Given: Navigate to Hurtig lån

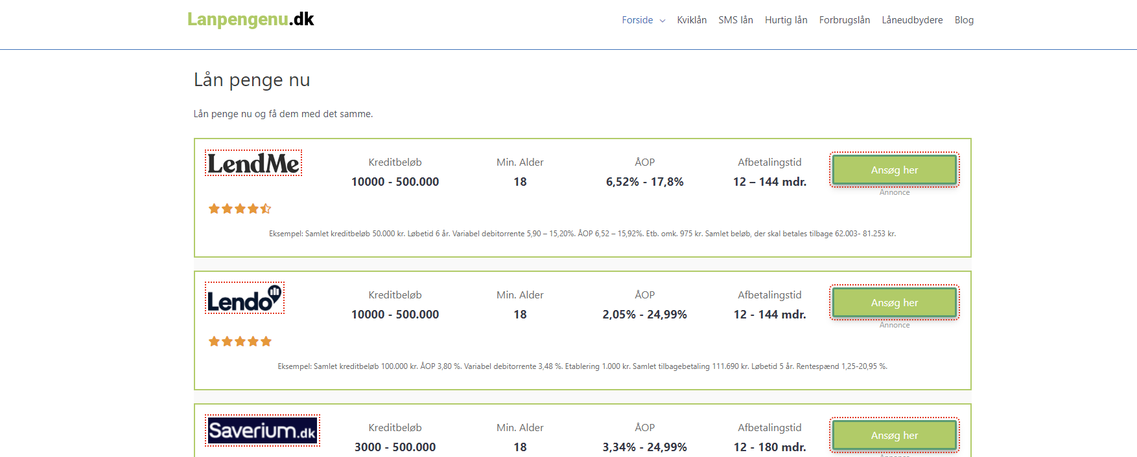Looking at the screenshot, I should tap(786, 20).
